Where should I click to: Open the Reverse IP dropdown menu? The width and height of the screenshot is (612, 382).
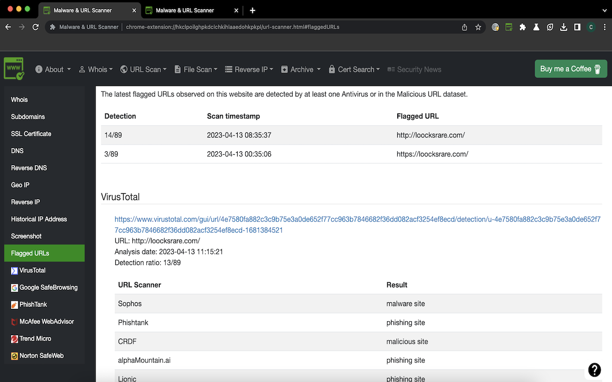click(x=249, y=70)
